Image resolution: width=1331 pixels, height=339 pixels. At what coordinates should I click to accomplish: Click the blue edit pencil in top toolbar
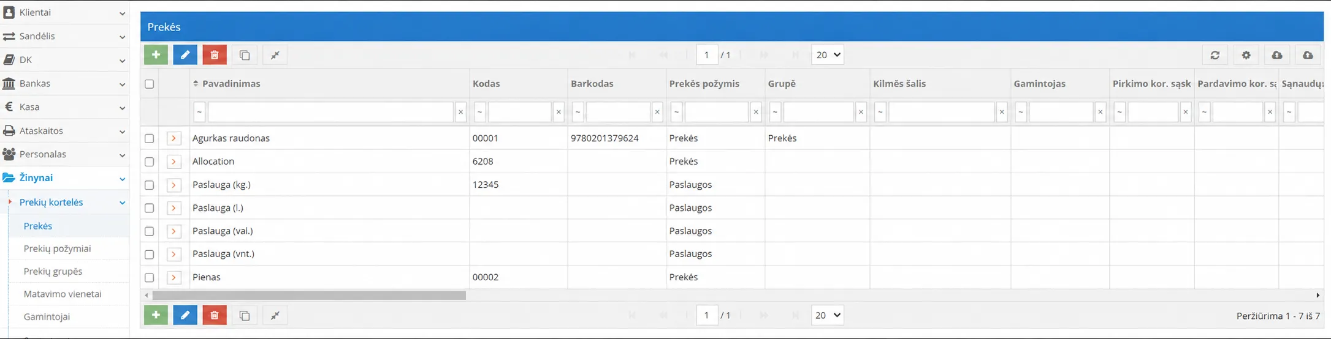pyautogui.click(x=185, y=55)
